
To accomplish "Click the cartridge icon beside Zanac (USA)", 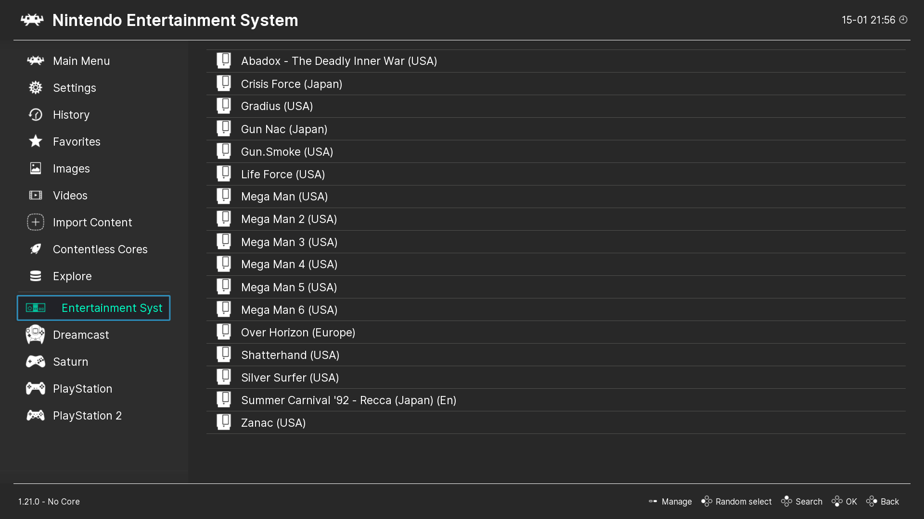I will tap(224, 422).
